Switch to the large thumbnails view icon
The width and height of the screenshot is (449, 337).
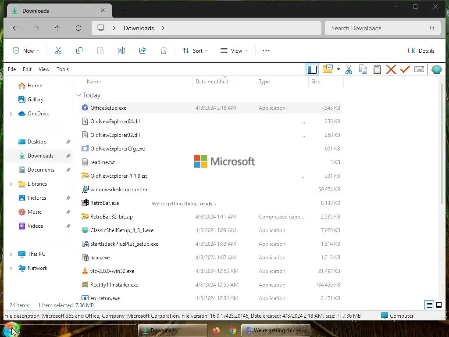438,305
